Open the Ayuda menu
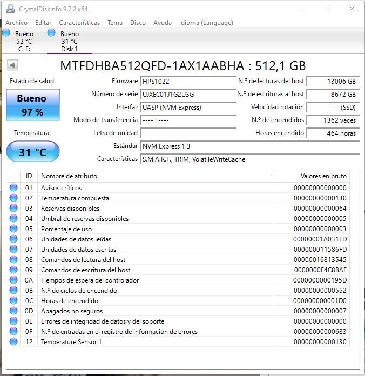Image resolution: width=365 pixels, height=376 pixels. tap(163, 23)
